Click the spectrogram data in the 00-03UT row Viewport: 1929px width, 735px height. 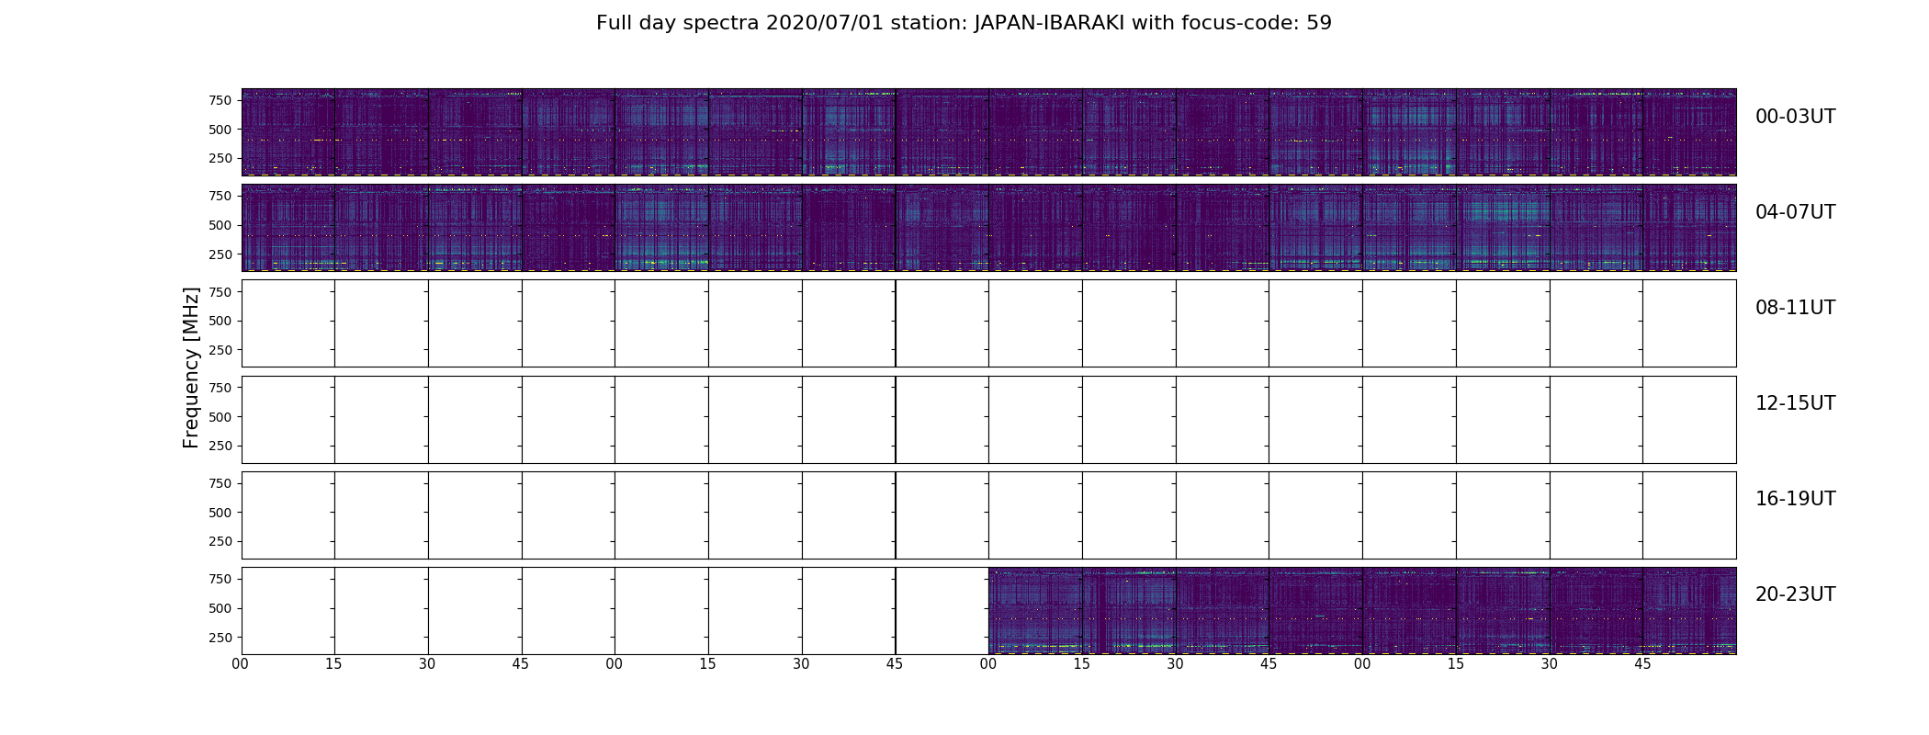click(x=988, y=132)
